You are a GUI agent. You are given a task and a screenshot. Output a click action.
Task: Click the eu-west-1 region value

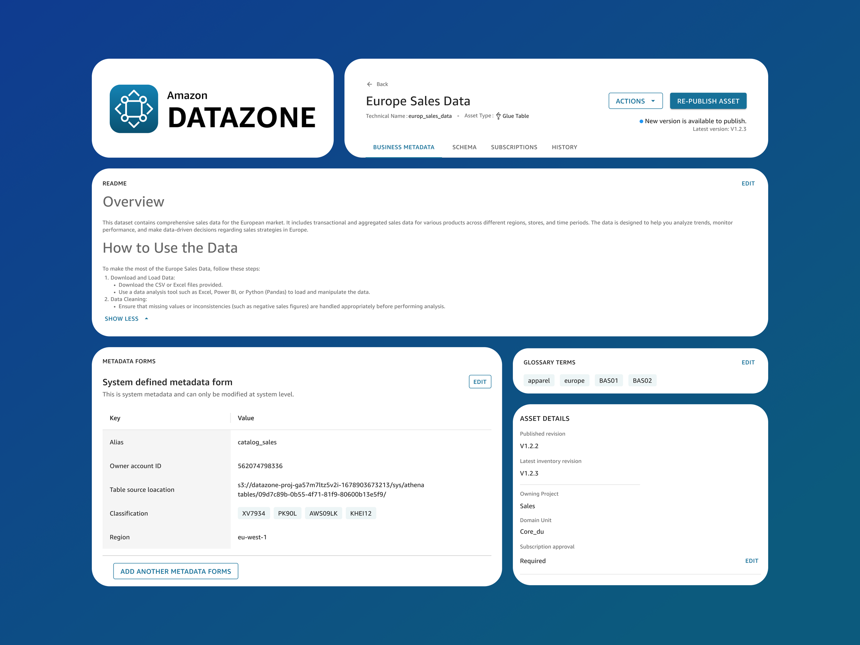[x=252, y=537]
